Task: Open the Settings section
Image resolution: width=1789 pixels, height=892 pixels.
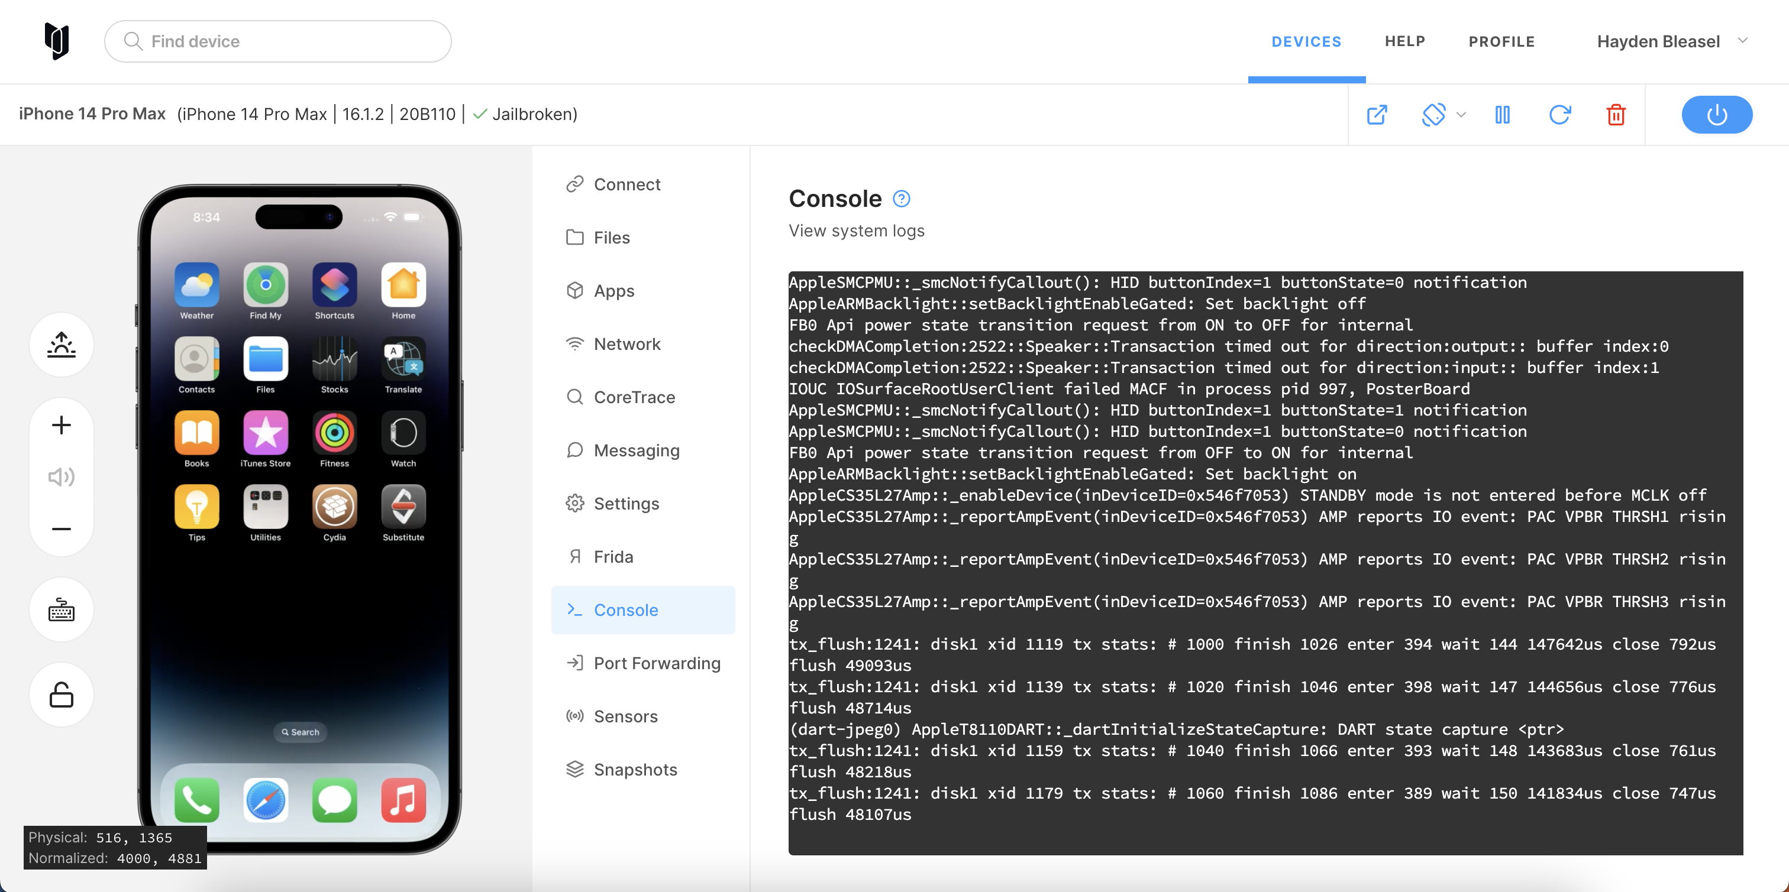Action: (643, 503)
